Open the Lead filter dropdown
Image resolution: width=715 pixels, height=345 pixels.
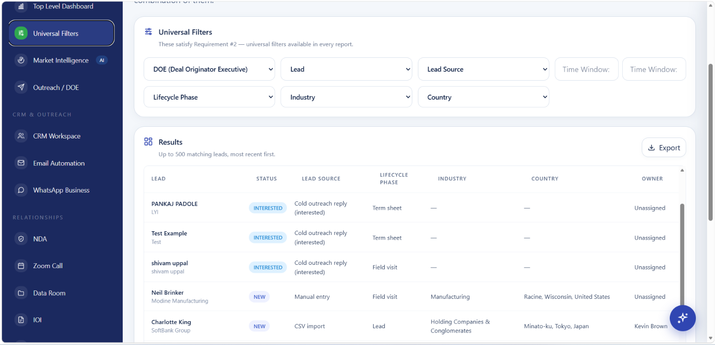coord(347,69)
